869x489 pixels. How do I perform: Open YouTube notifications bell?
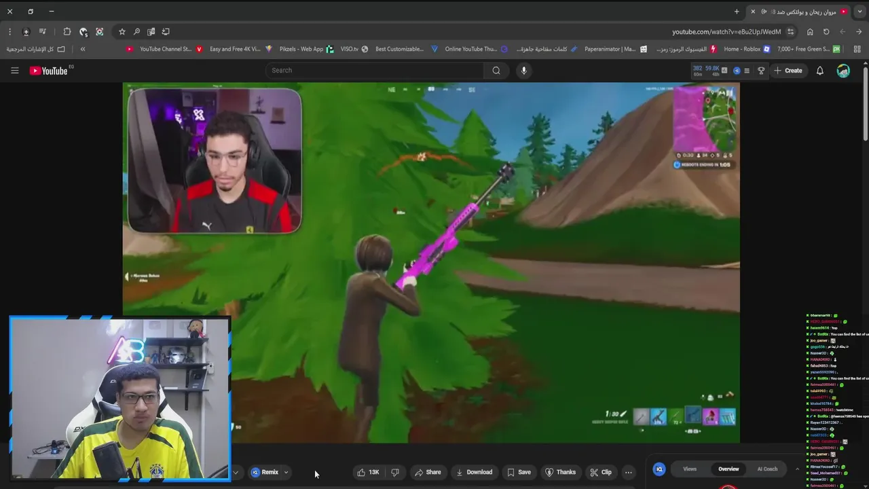click(820, 71)
